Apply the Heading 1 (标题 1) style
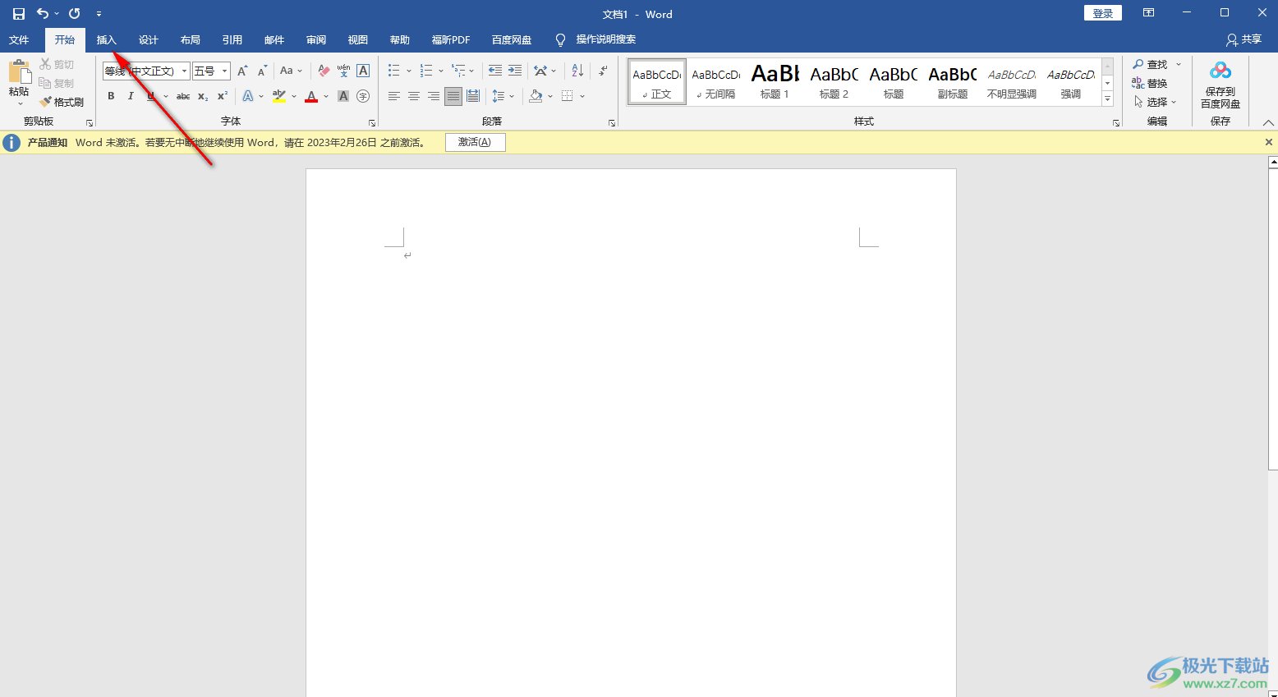The height and width of the screenshot is (697, 1278). tap(775, 81)
